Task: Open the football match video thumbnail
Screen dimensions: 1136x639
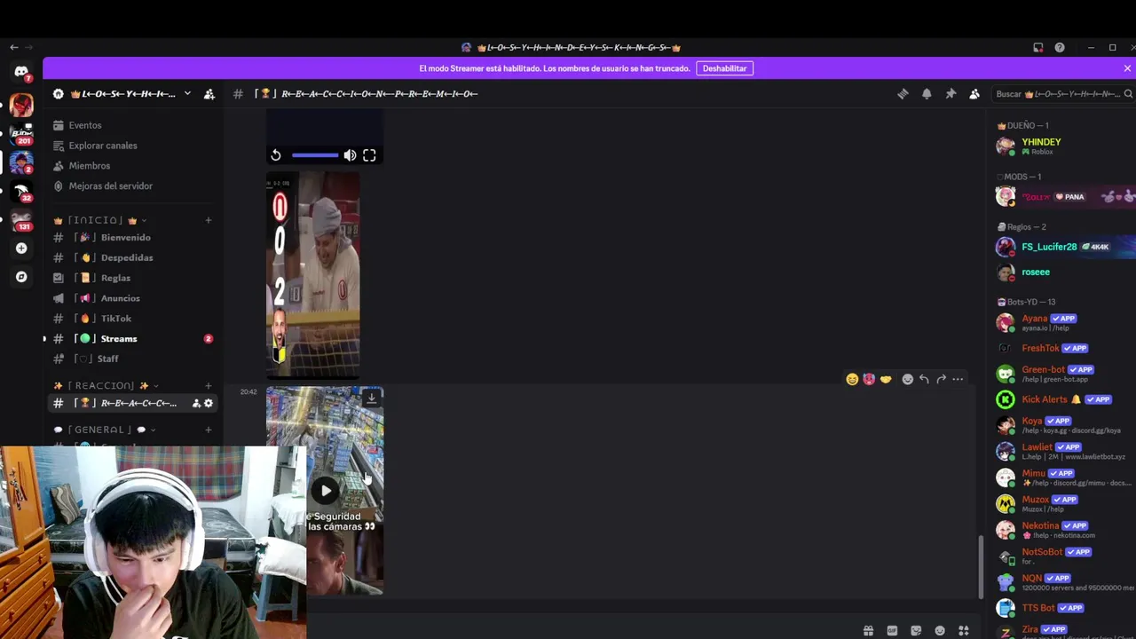Action: click(313, 275)
